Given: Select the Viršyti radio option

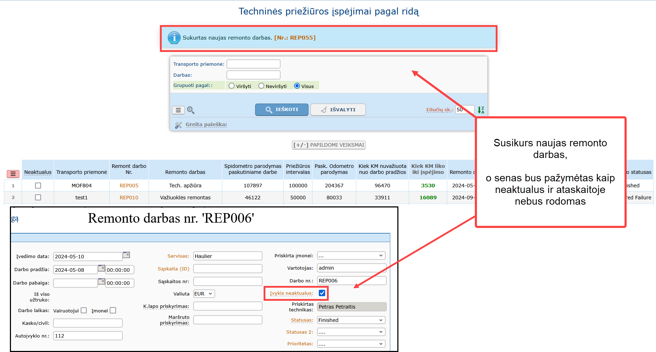Looking at the screenshot, I should [x=231, y=86].
